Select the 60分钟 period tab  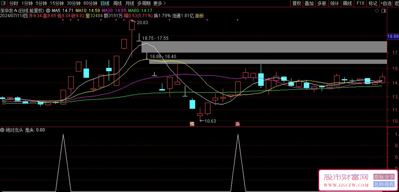[90, 3]
